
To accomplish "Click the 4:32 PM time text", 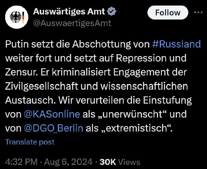I will 21,162.
